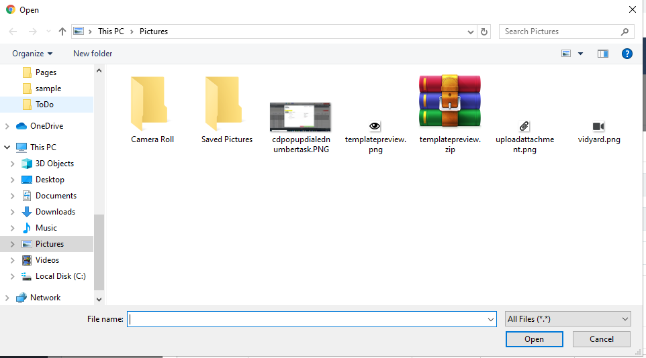Open address bar history dropdown
The width and height of the screenshot is (646, 358).
point(471,32)
